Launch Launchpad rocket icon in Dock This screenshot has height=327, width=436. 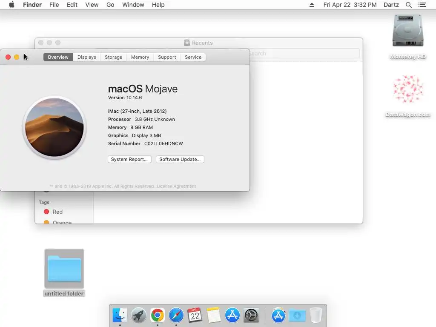[138, 316]
